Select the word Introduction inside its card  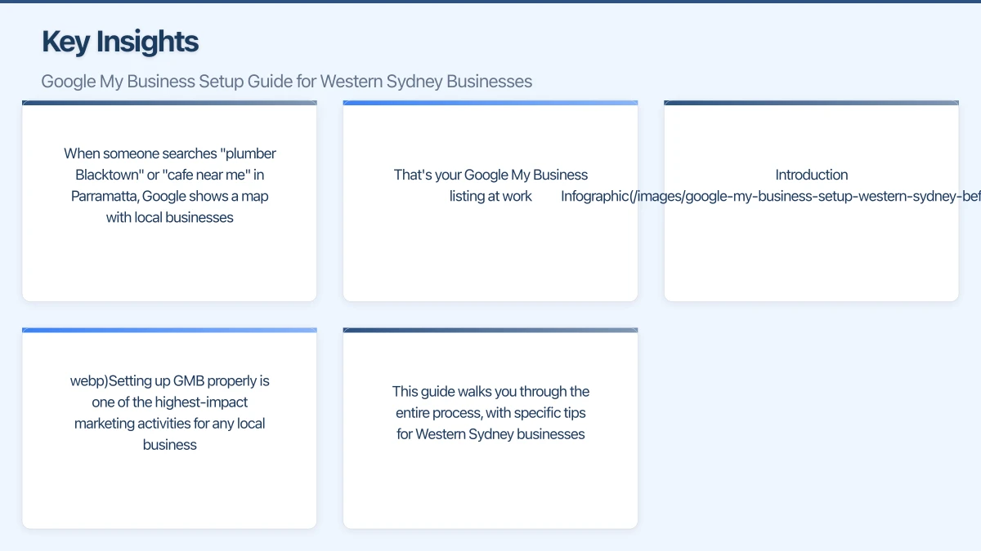pyautogui.click(x=811, y=174)
